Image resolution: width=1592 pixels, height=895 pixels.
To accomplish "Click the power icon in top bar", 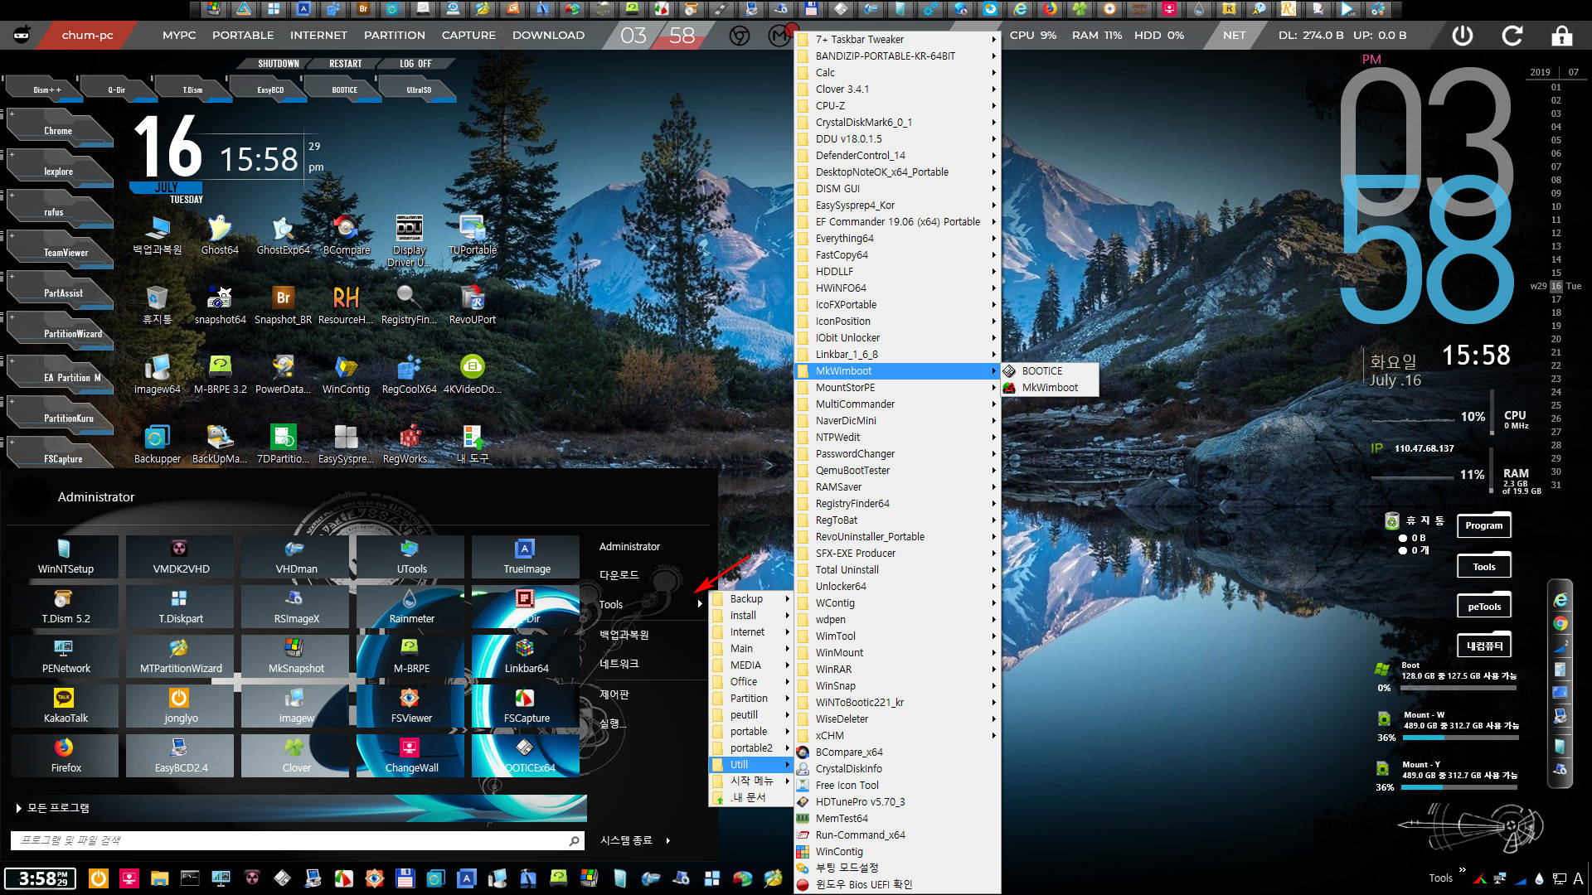I will (1463, 36).
